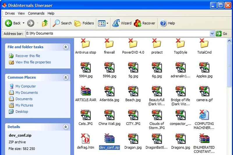The width and height of the screenshot is (233, 155).
Task: Open the Wizard tool
Action: pos(116,23)
